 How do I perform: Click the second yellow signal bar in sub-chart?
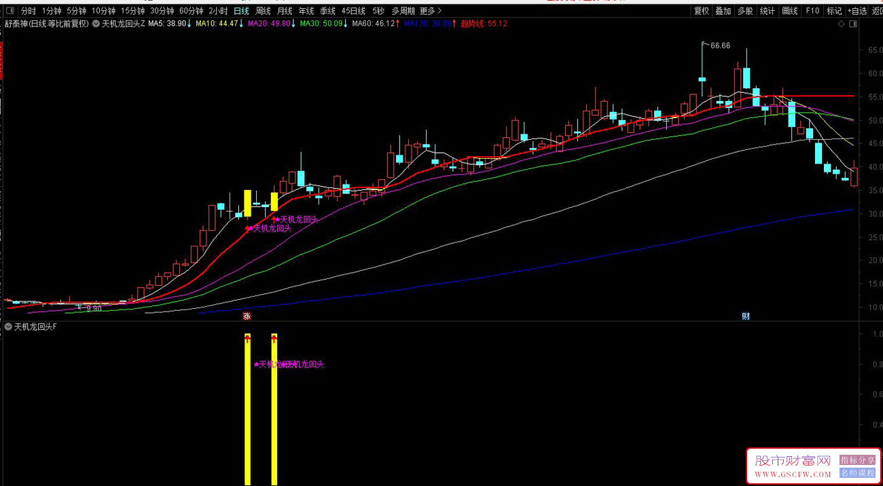(274, 409)
